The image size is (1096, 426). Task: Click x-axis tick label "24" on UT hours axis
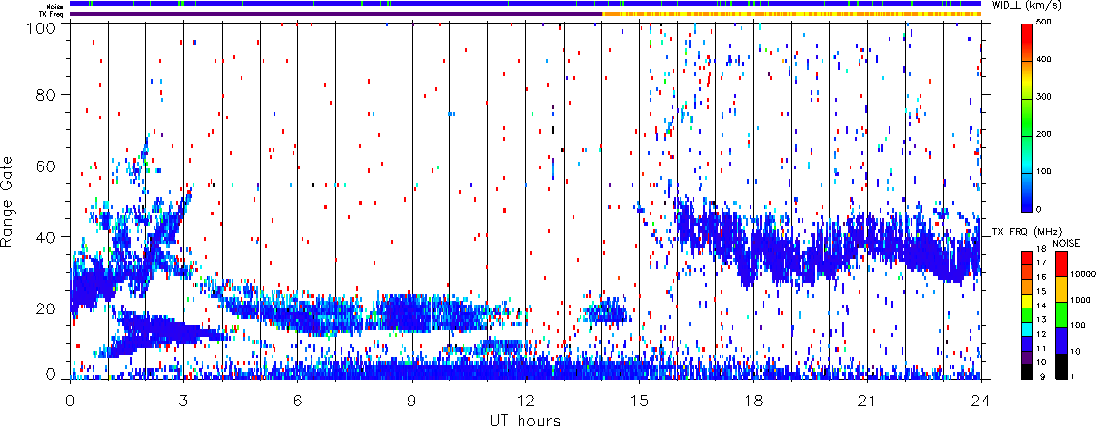(x=981, y=401)
